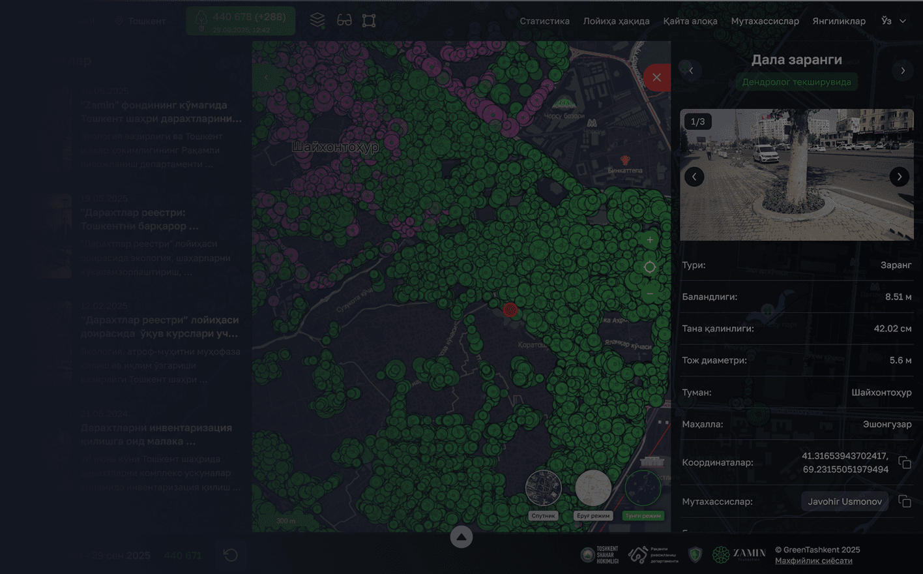Select Тунги режим night map
This screenshot has height=574, width=923.
643,489
